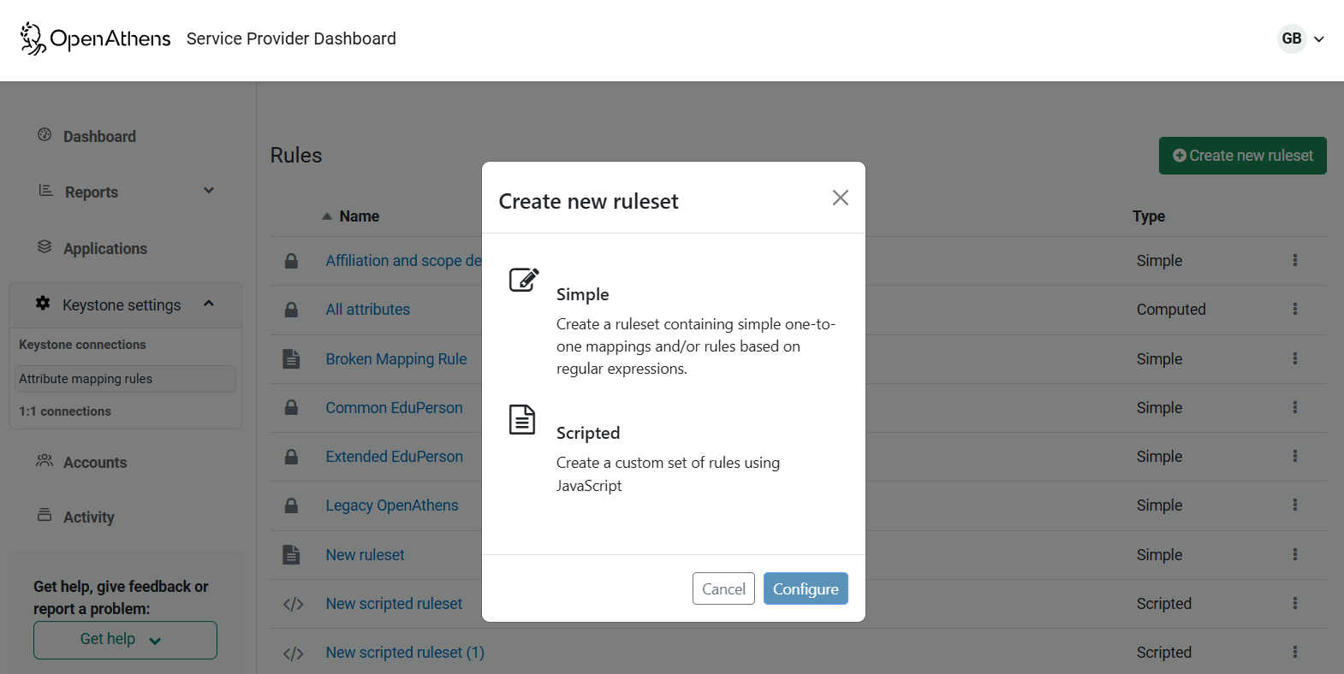Go to 1:1 connections
Image resolution: width=1344 pixels, height=674 pixels.
[65, 411]
